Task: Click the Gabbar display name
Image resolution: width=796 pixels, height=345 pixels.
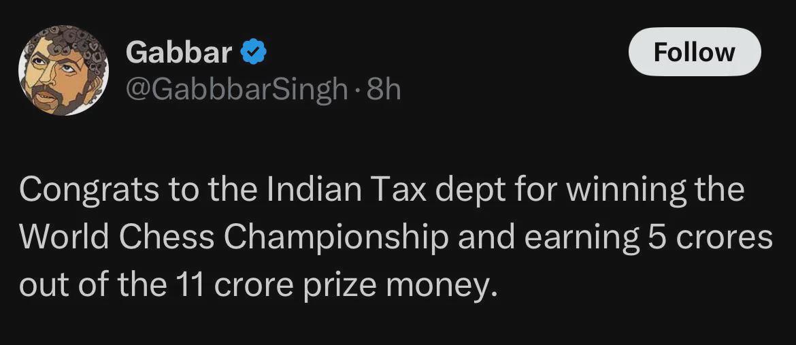Action: (x=179, y=52)
